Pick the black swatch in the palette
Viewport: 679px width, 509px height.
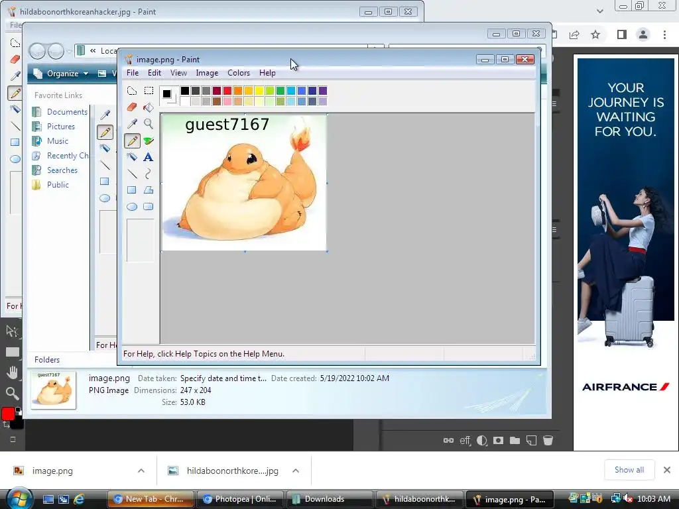click(185, 90)
